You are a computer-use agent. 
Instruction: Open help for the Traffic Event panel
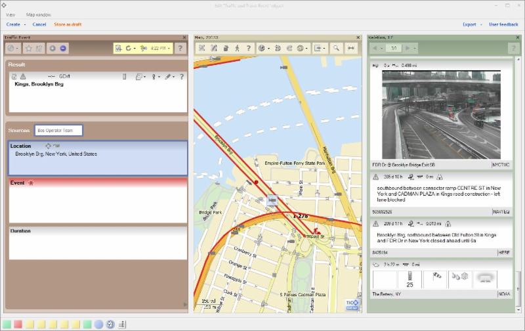coord(180,48)
